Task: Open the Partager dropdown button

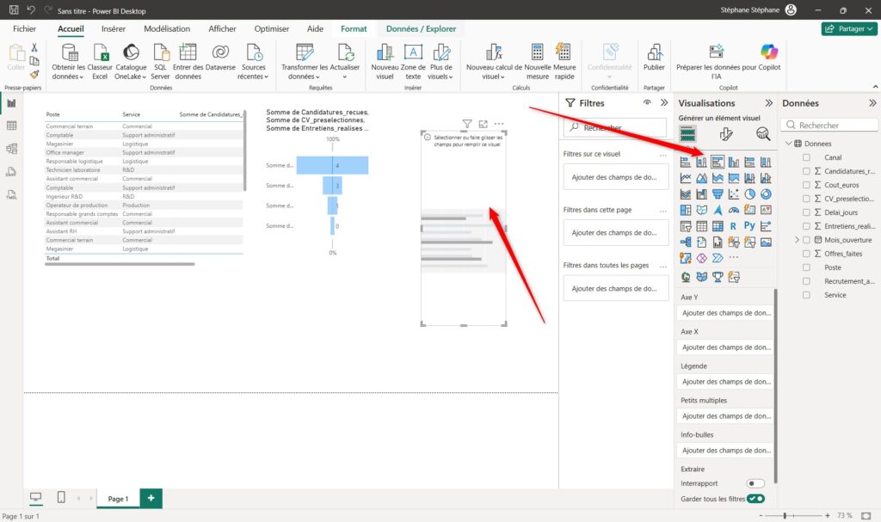Action: 849,28
